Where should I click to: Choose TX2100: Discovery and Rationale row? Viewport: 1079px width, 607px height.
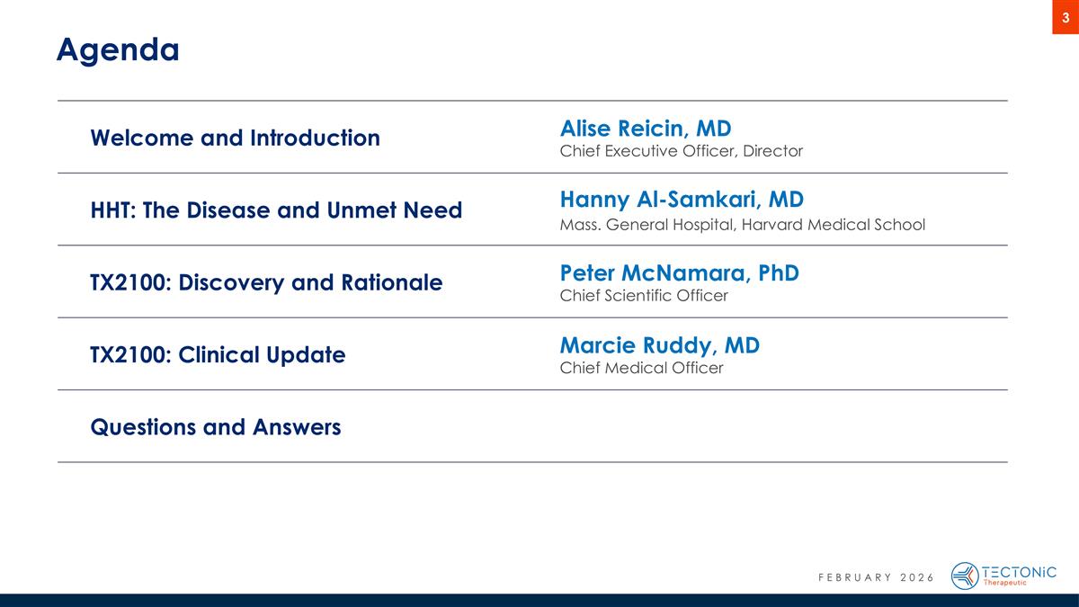pyautogui.click(x=266, y=282)
